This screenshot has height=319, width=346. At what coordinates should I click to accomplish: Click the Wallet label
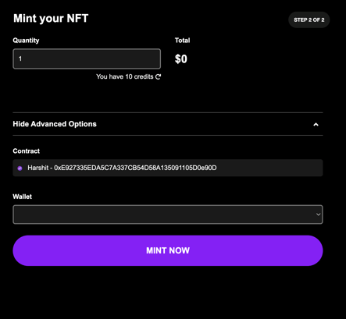coord(23,197)
